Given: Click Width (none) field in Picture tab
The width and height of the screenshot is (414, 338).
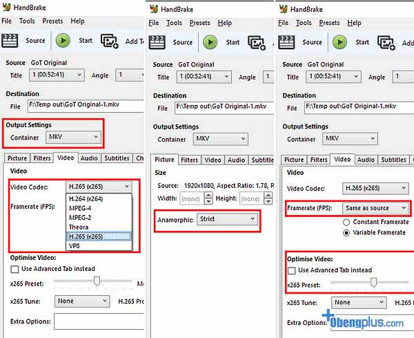Looking at the screenshot, I should [x=193, y=198].
